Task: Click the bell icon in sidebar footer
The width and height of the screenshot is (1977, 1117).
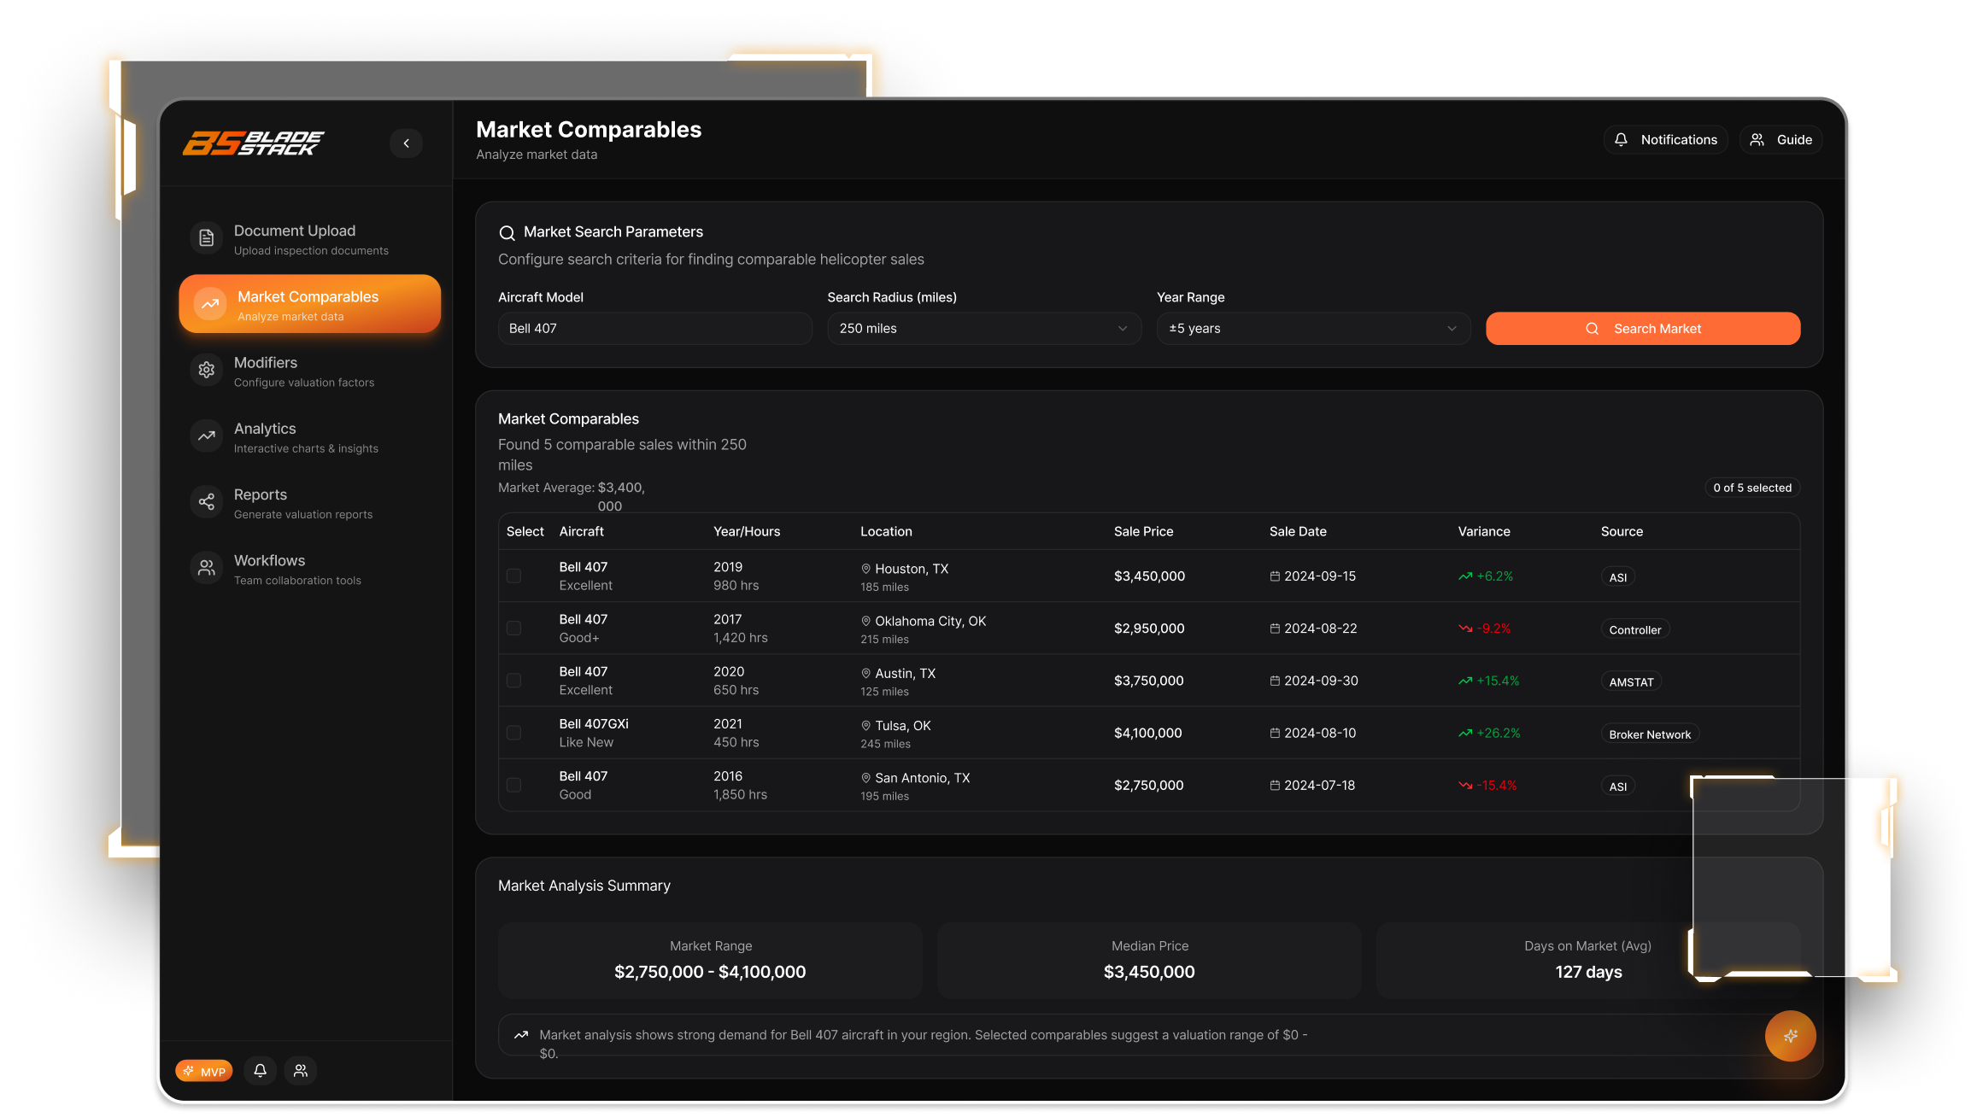Action: (261, 1070)
